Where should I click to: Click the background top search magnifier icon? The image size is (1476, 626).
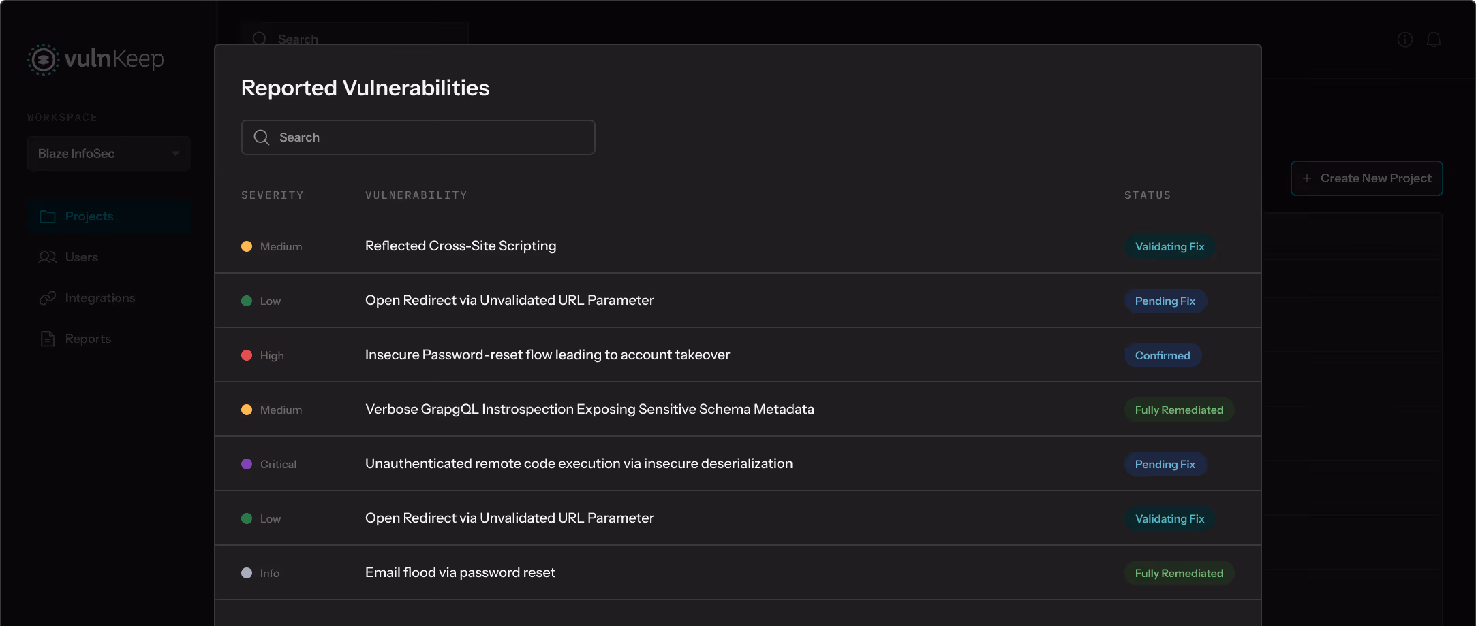click(x=260, y=39)
